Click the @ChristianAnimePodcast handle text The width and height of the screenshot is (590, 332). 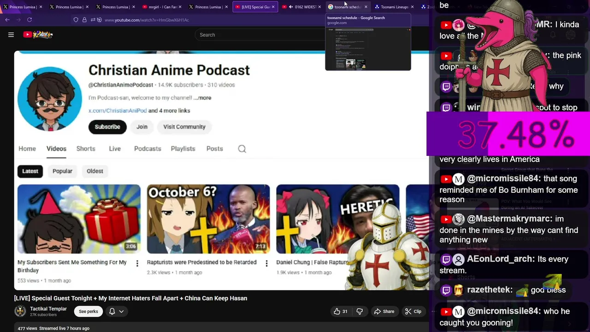(121, 85)
